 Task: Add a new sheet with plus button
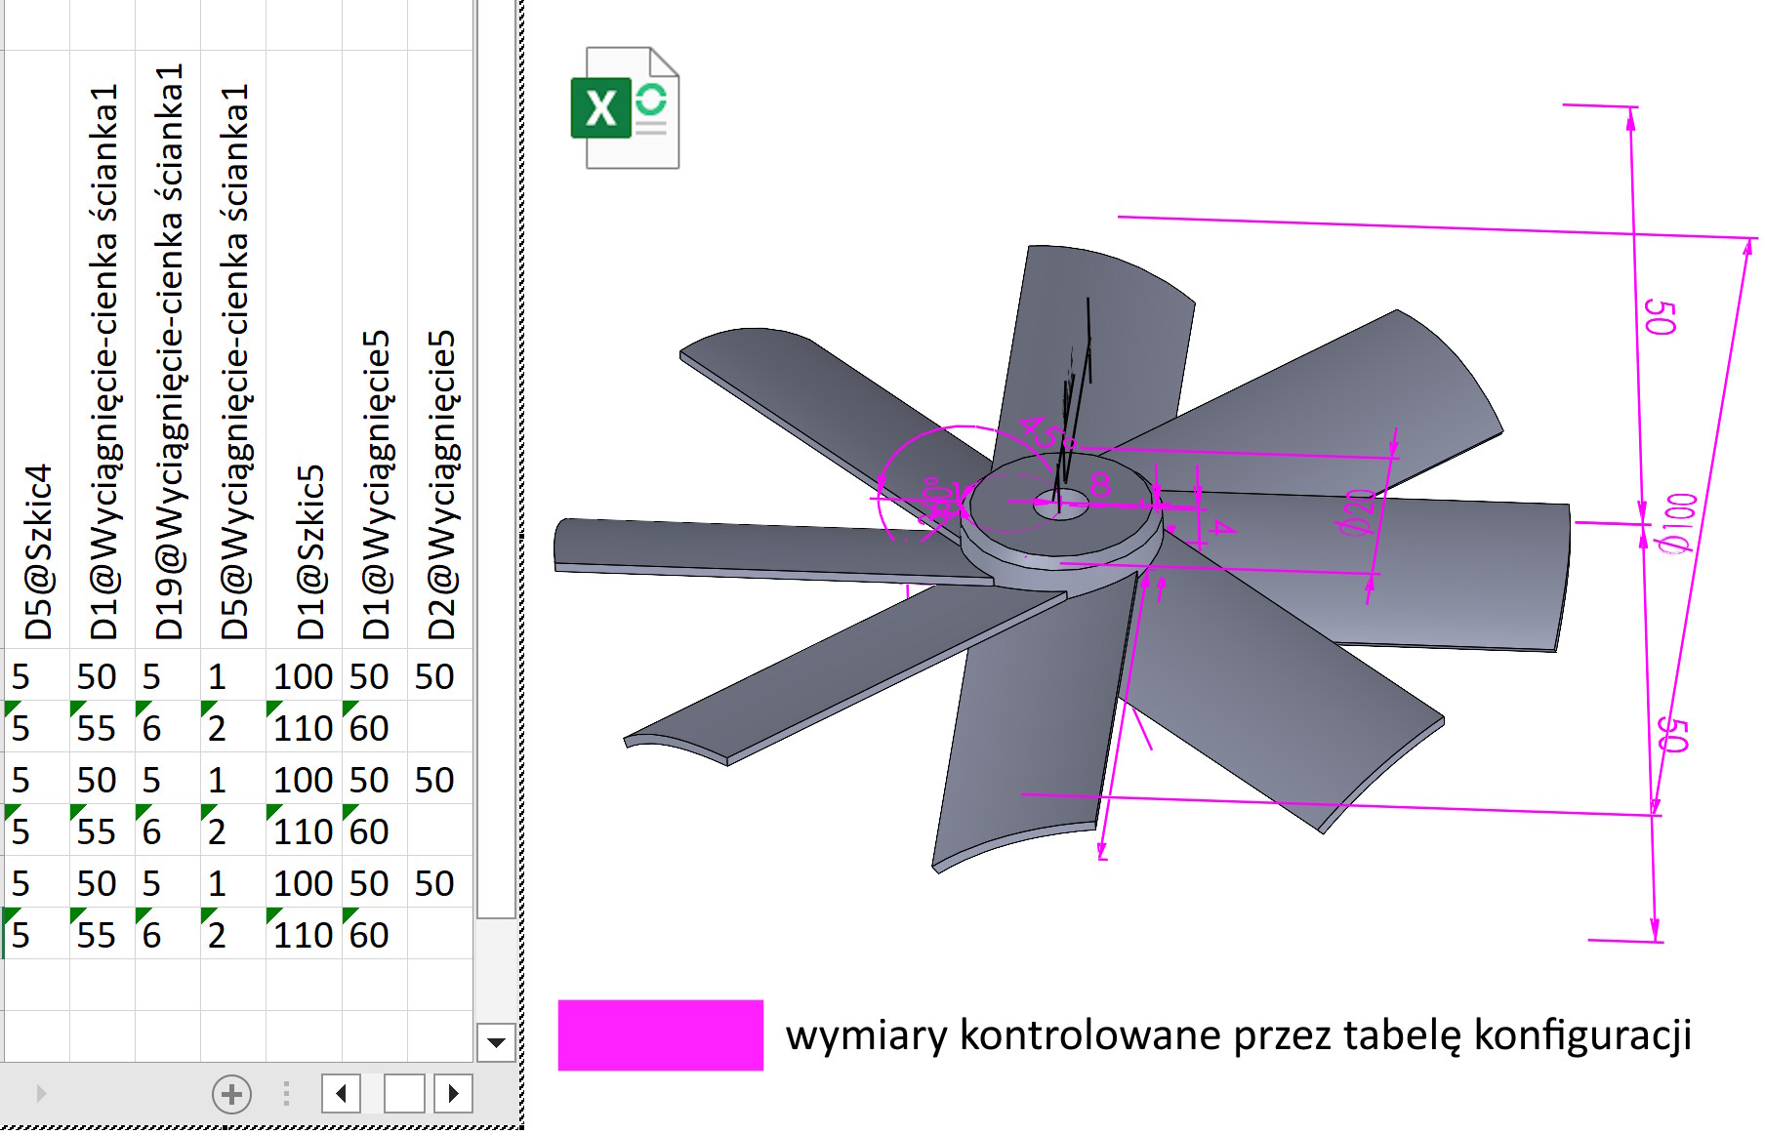coord(231,1094)
